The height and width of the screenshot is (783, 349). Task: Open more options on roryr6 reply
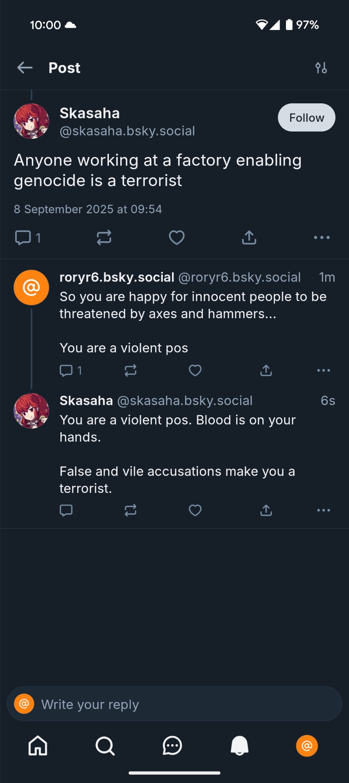324,370
